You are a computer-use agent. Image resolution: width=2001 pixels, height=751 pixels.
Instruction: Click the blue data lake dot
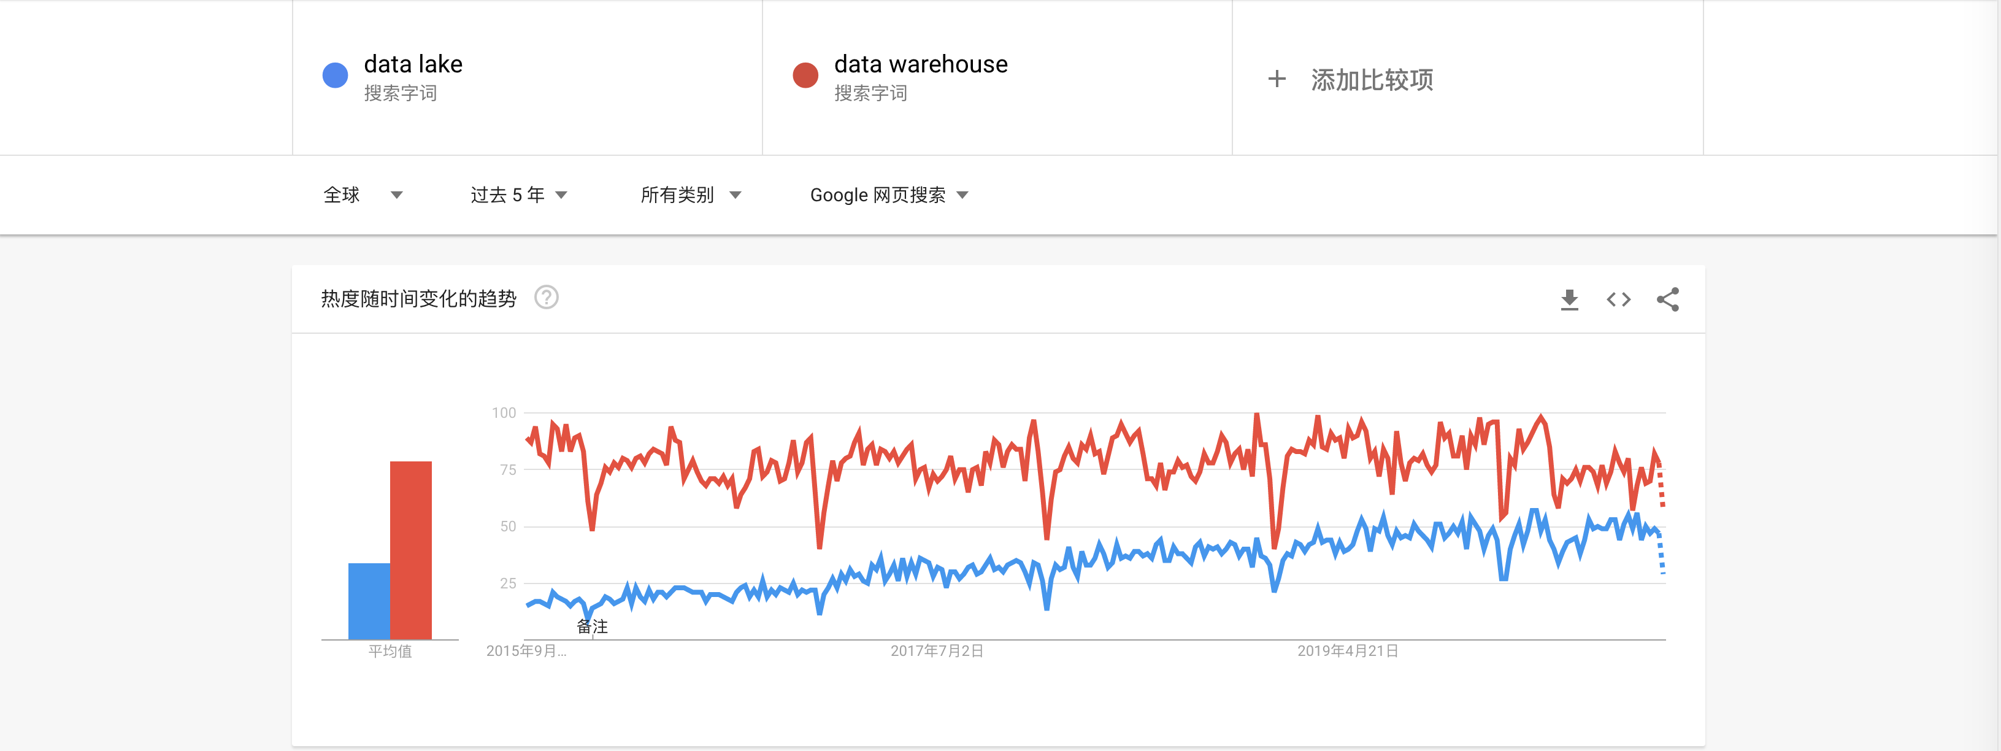(335, 75)
